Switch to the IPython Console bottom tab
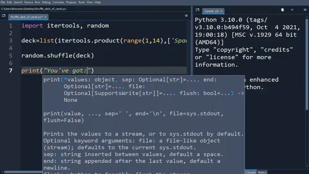This screenshot has height=174, width=309. point(251,172)
